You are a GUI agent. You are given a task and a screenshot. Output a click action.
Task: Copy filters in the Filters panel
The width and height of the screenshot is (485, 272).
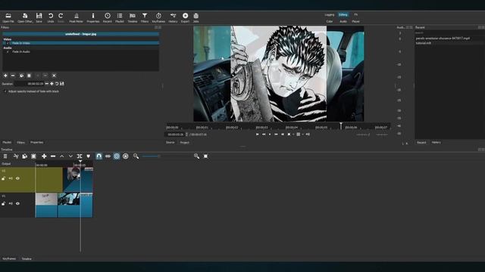pos(21,76)
